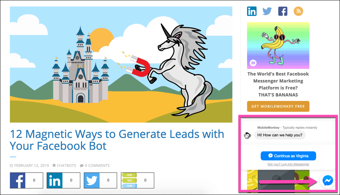Share the article via Buffer stack icon

(129, 180)
